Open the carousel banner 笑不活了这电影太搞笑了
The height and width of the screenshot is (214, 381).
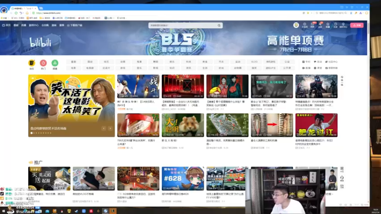[71, 106]
